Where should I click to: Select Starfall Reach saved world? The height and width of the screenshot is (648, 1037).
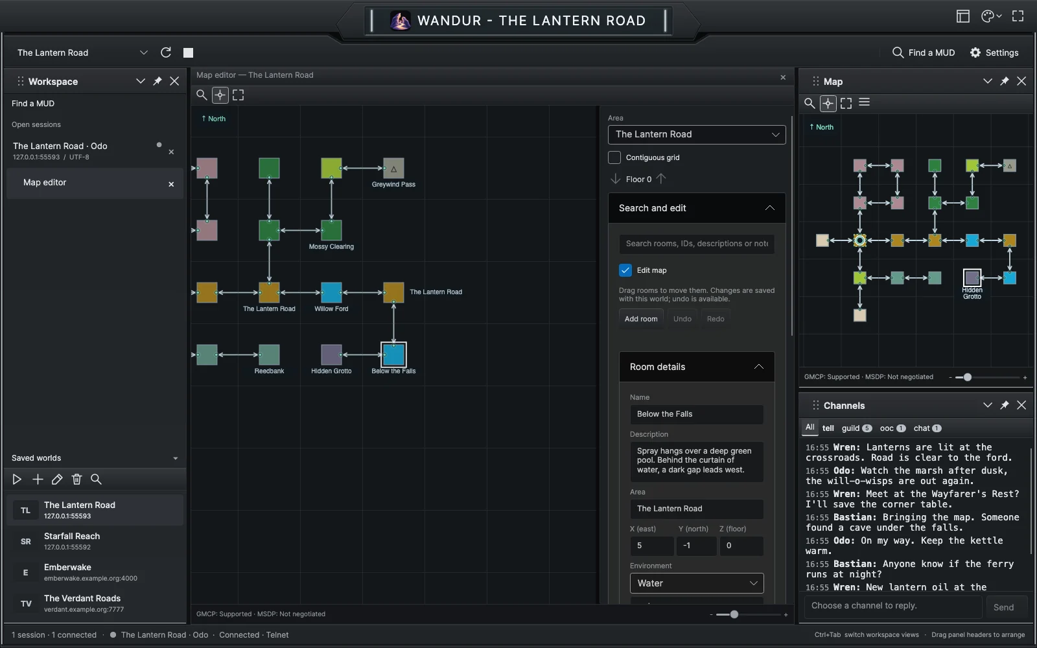pos(95,542)
